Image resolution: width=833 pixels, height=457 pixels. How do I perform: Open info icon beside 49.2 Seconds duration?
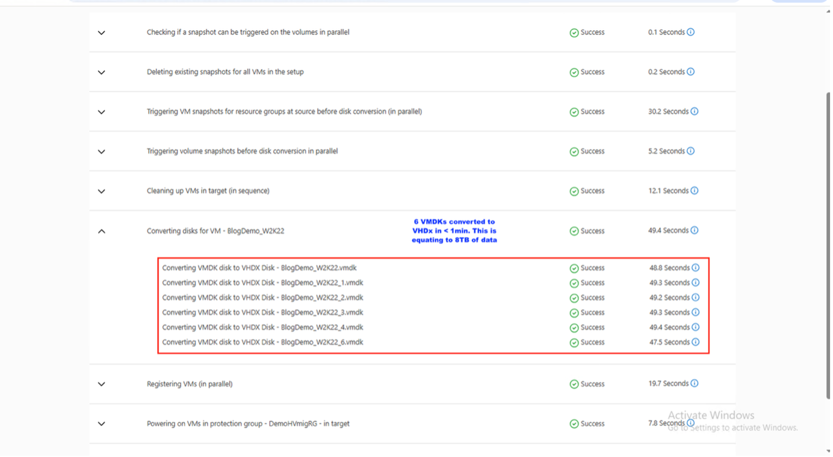pyautogui.click(x=696, y=297)
